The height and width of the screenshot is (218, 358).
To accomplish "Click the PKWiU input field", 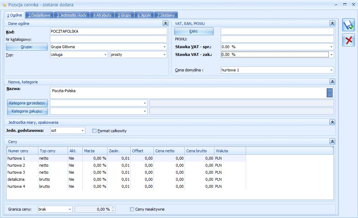I will [277, 39].
